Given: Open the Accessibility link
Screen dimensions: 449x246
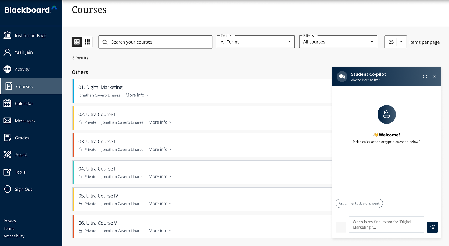Looking at the screenshot, I should 14,236.
